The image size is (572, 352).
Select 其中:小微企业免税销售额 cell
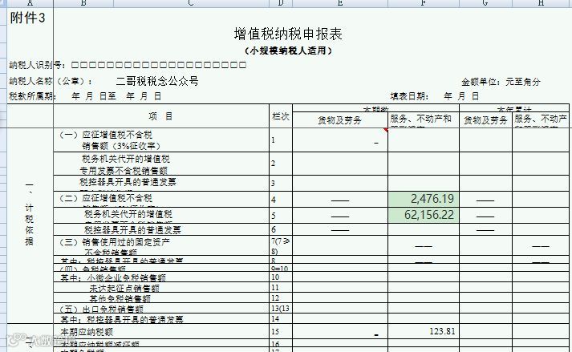pyautogui.click(x=161, y=277)
